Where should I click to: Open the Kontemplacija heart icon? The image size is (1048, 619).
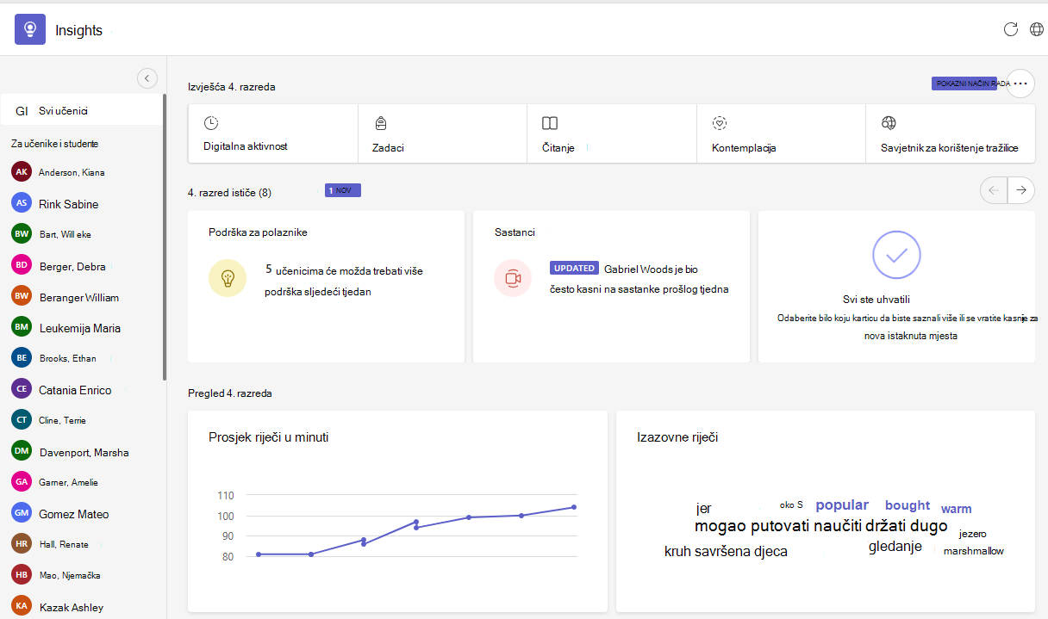pyautogui.click(x=720, y=123)
